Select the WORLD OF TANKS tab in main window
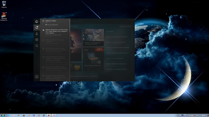The height and width of the screenshot is (117, 209). click(77, 21)
